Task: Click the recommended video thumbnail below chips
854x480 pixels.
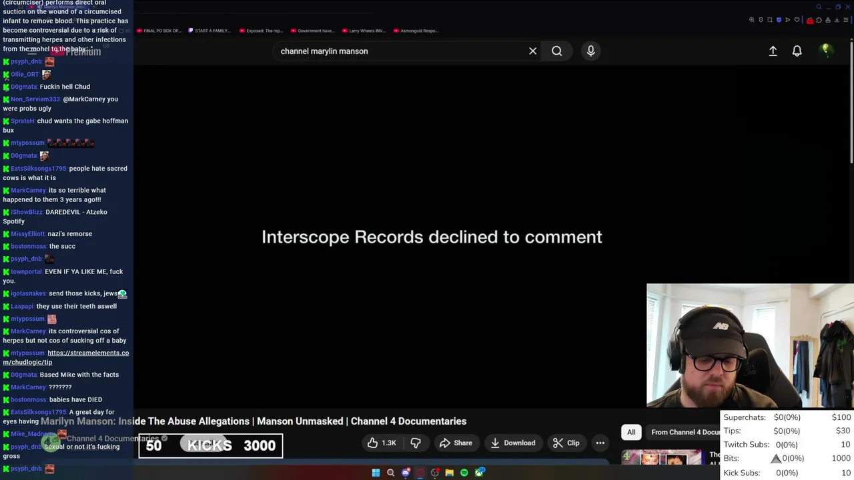Action: pos(662,457)
